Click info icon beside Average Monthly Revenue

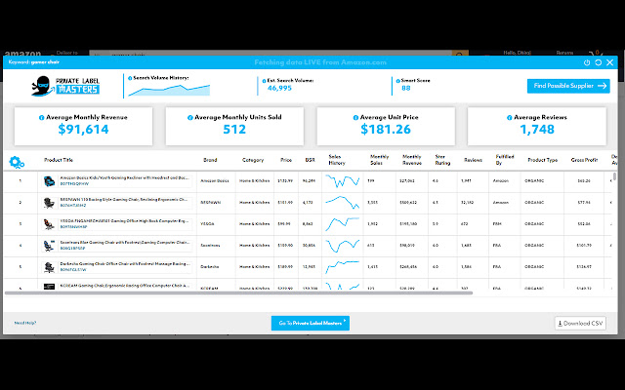pos(41,117)
